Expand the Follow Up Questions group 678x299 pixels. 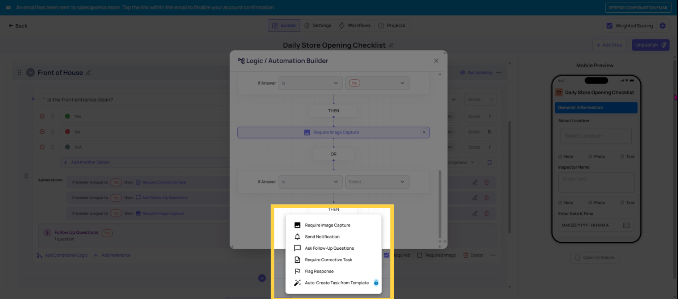tap(47, 233)
